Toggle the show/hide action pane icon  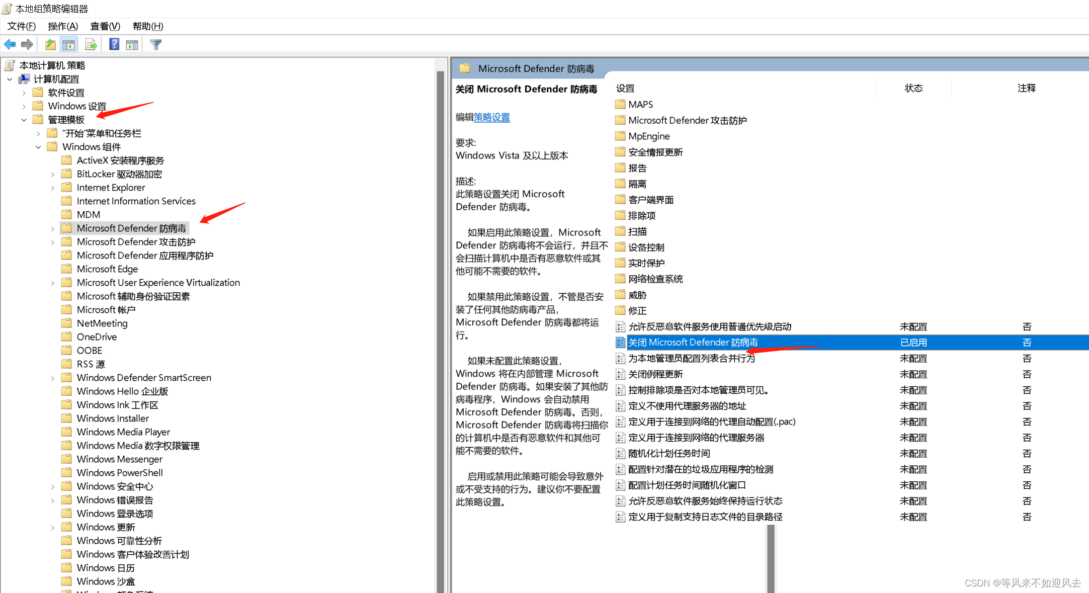132,45
